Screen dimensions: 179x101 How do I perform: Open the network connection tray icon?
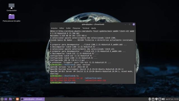point(160,99)
